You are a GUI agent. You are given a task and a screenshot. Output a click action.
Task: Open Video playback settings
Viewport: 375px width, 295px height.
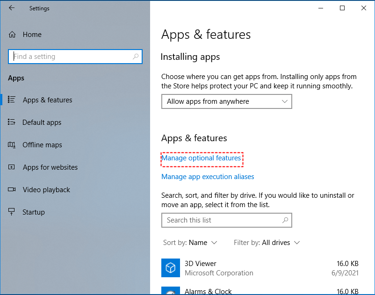point(46,190)
